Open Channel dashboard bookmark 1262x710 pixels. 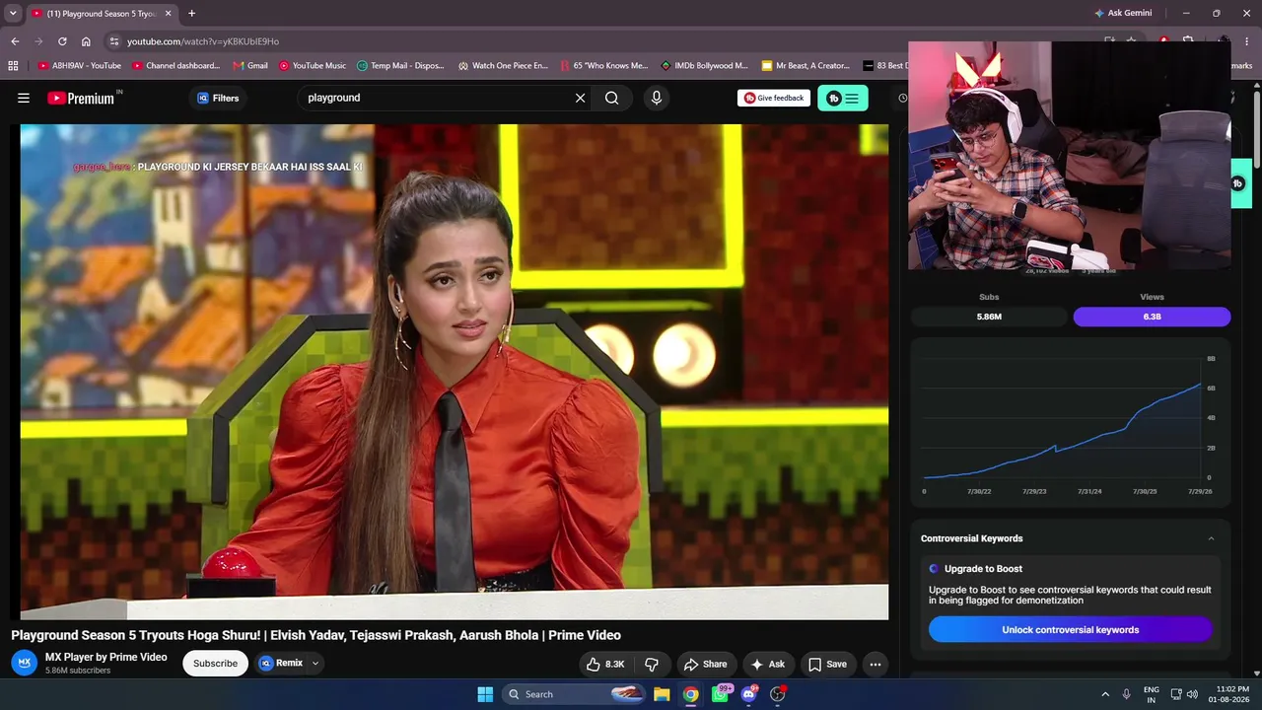pyautogui.click(x=176, y=65)
